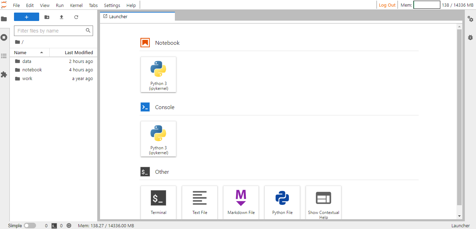Reverse sort order on Name column

click(x=20, y=52)
